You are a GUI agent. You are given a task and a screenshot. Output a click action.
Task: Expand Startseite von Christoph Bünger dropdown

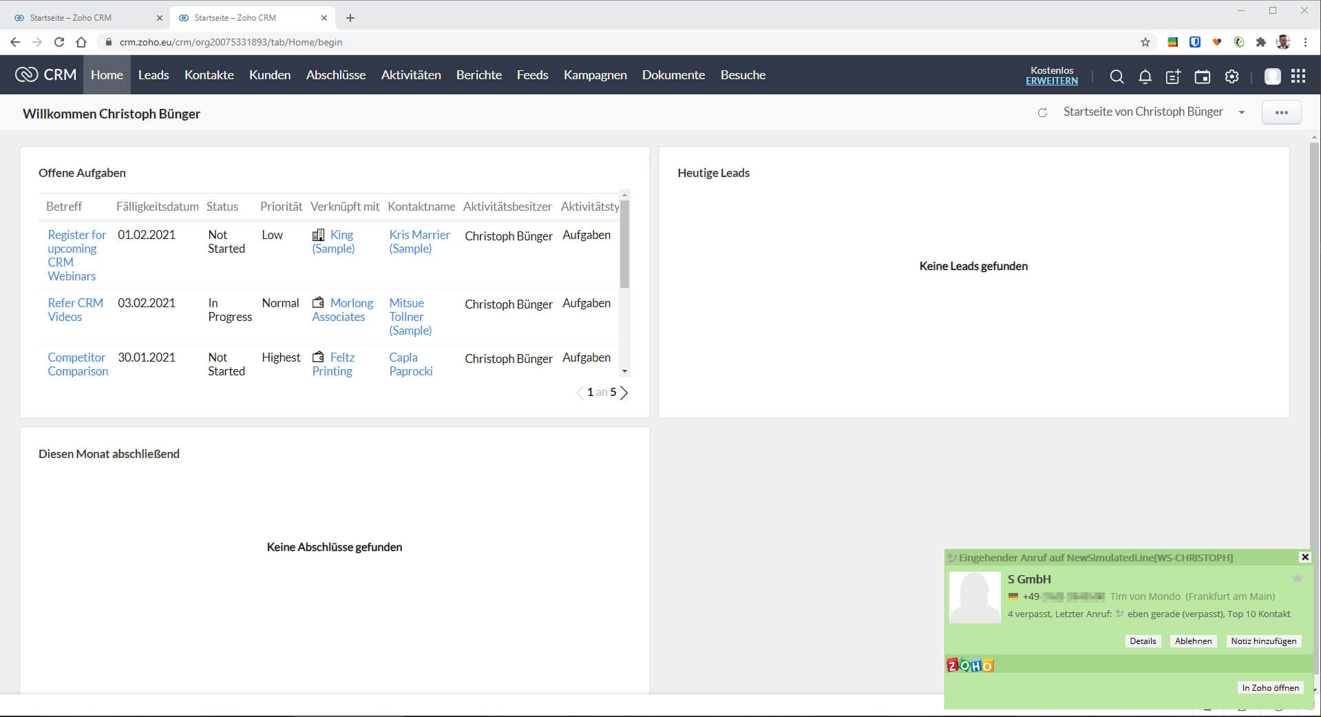point(1241,112)
